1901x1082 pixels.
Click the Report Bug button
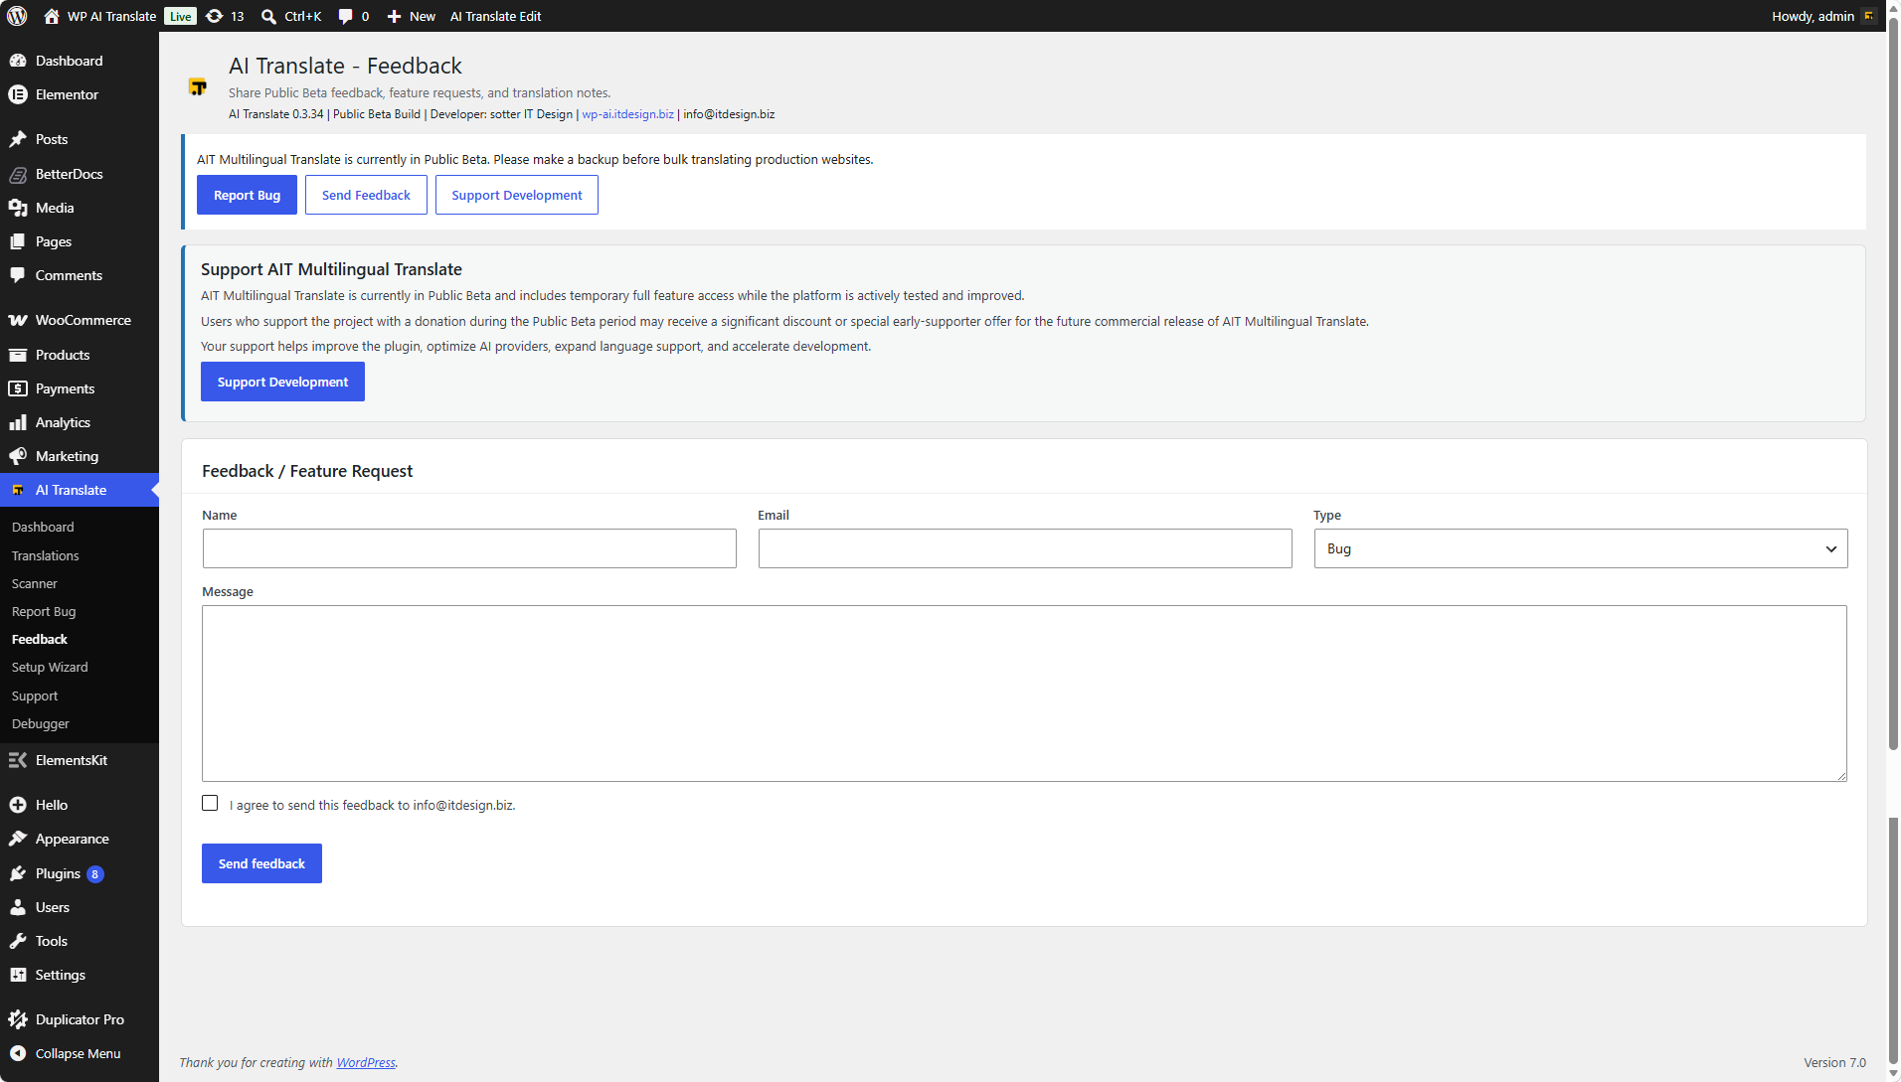[248, 195]
